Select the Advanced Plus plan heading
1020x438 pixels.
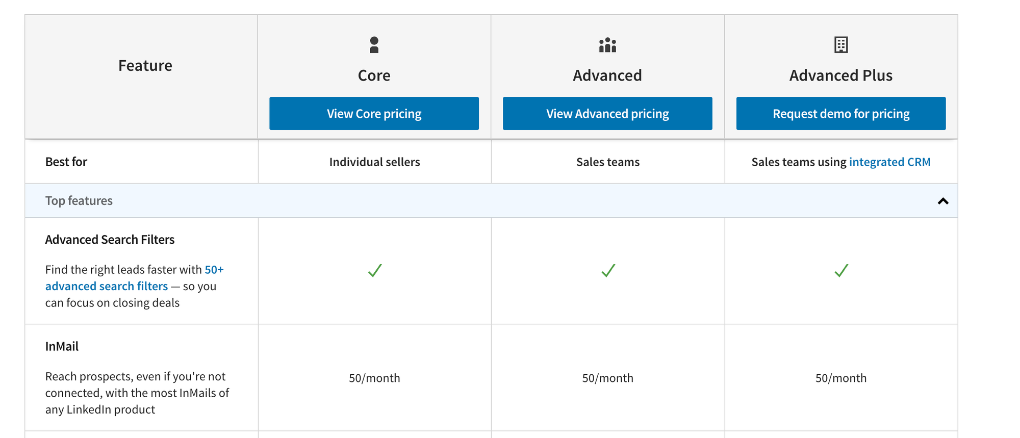840,75
